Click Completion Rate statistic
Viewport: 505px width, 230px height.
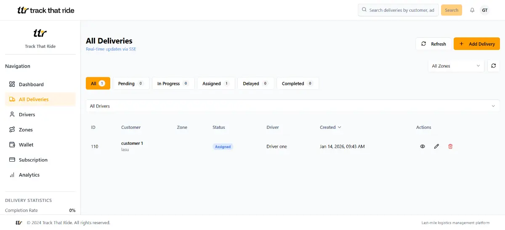coord(40,210)
